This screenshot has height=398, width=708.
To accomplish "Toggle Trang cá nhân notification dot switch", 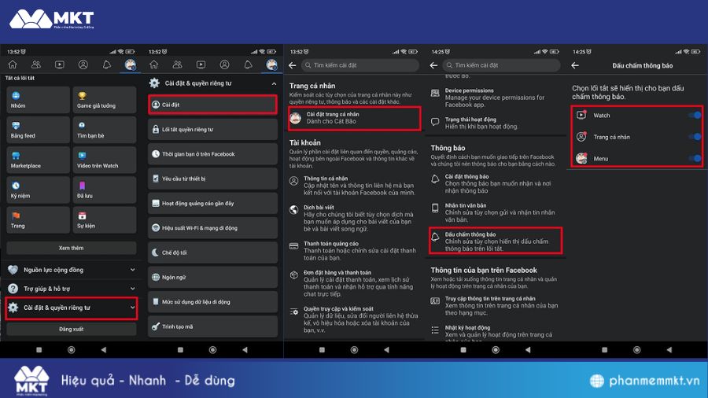I will (695, 137).
